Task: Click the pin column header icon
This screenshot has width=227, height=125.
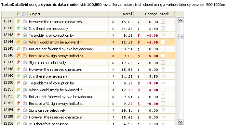Action: [x=18, y=14]
